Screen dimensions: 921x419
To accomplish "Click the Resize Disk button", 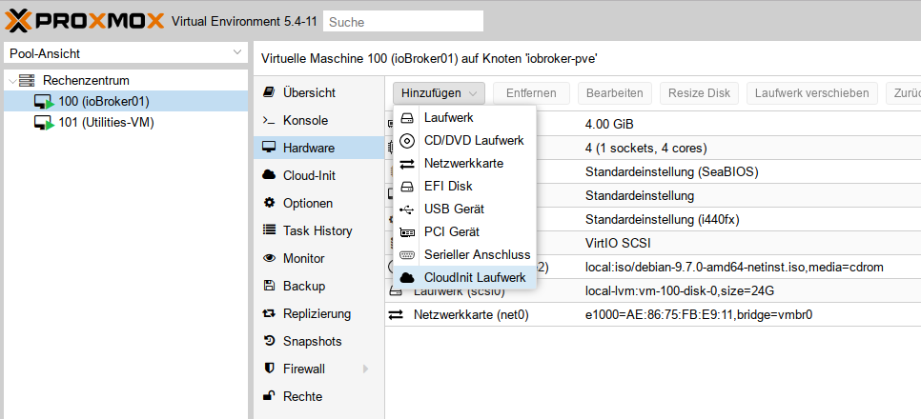I will (x=699, y=93).
